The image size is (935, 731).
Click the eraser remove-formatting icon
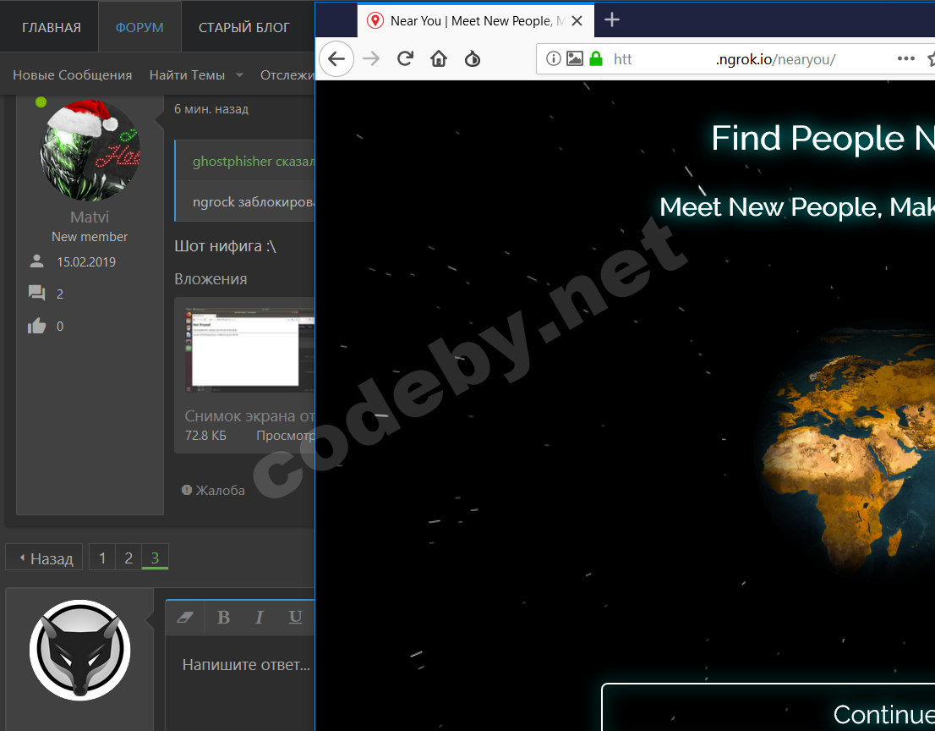(185, 617)
